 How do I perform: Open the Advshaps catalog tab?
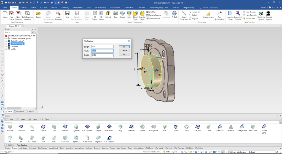tap(23, 148)
